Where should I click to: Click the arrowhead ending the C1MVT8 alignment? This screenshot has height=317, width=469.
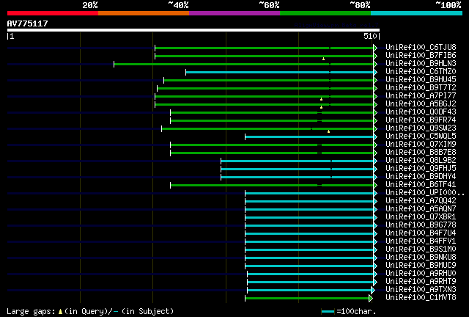click(371, 299)
